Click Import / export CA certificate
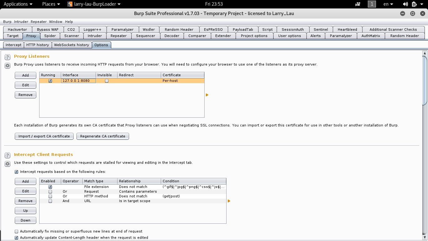Viewport: 428px width, 241px height. (44, 136)
